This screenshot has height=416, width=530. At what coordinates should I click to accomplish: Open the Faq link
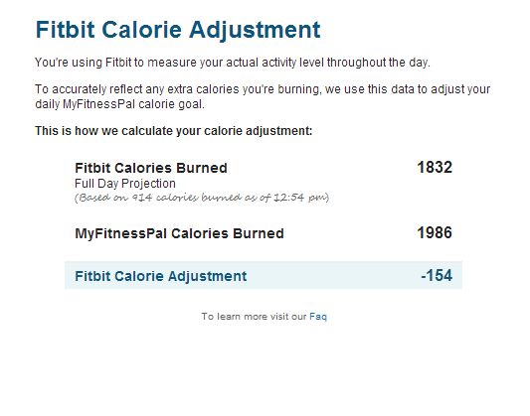click(318, 317)
